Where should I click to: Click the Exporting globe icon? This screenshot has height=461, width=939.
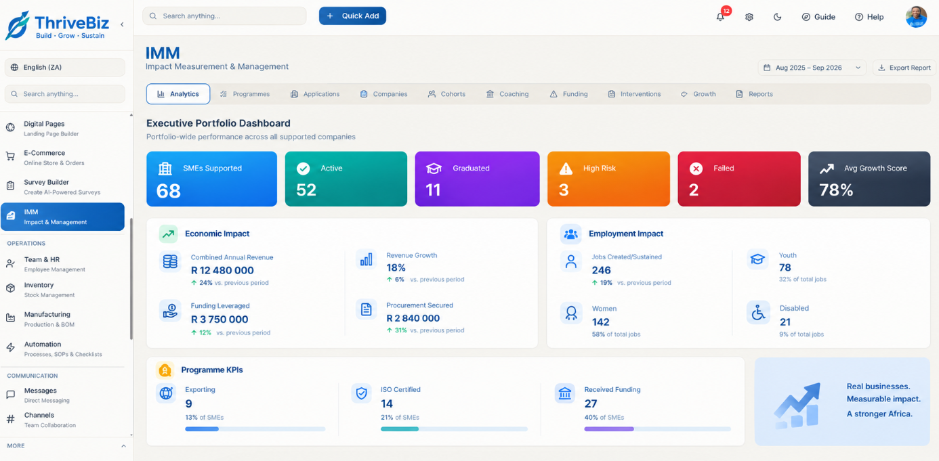tap(166, 393)
